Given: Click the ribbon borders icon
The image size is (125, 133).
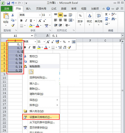Looking at the screenshot, I should point(22,26).
